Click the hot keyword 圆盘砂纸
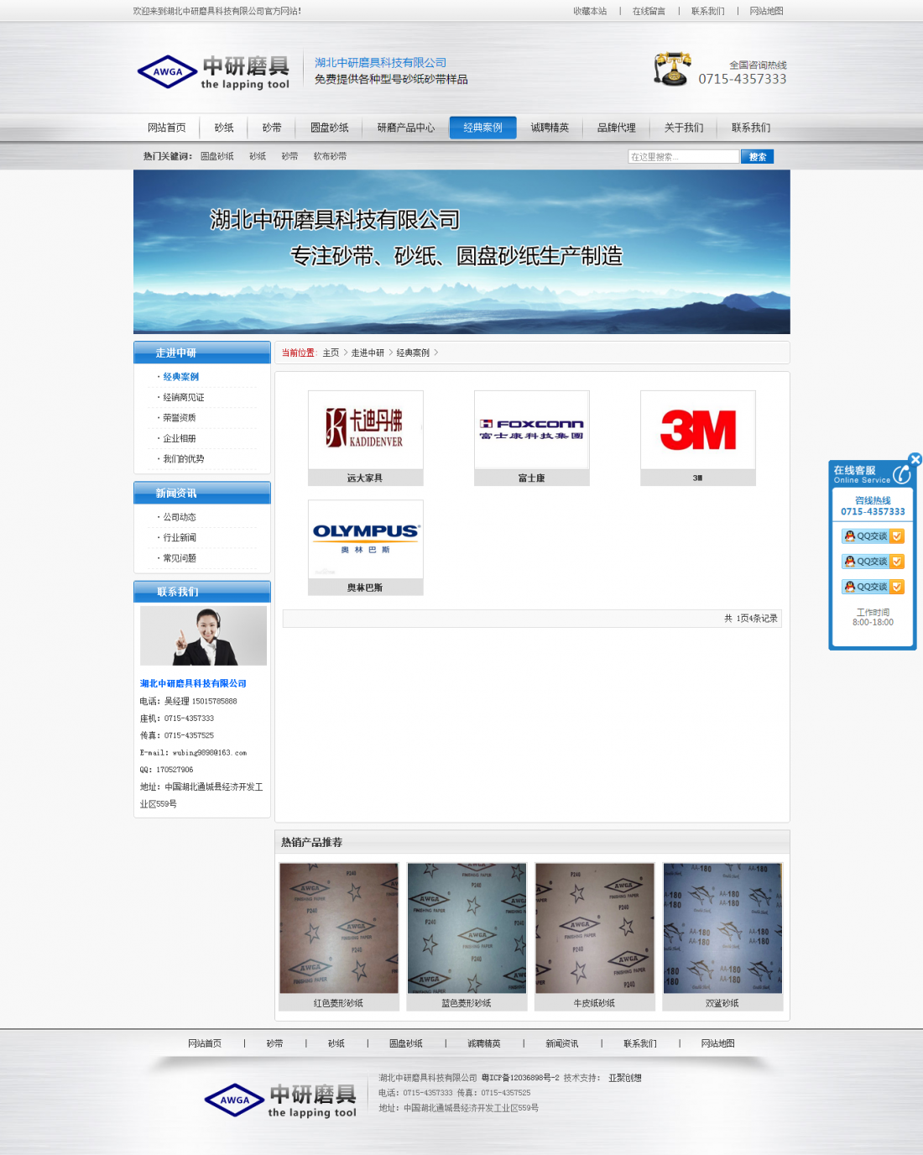The width and height of the screenshot is (923, 1155). (x=217, y=156)
